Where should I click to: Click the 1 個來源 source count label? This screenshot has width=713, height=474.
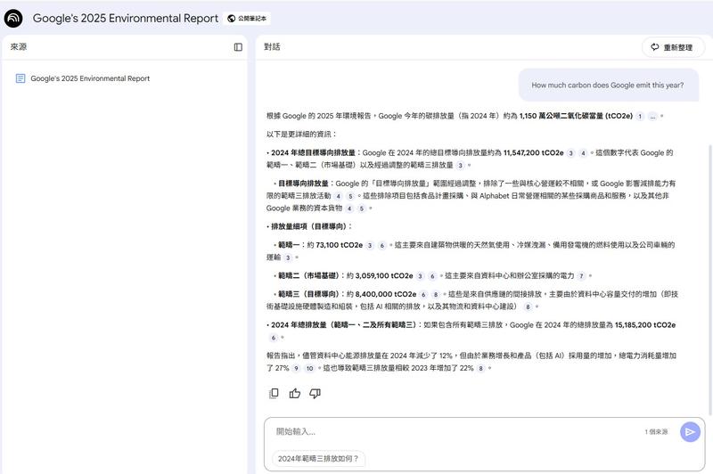(x=656, y=432)
